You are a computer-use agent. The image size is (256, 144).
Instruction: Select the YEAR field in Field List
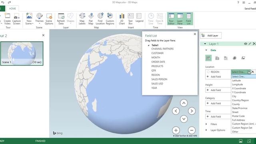pos(154,88)
